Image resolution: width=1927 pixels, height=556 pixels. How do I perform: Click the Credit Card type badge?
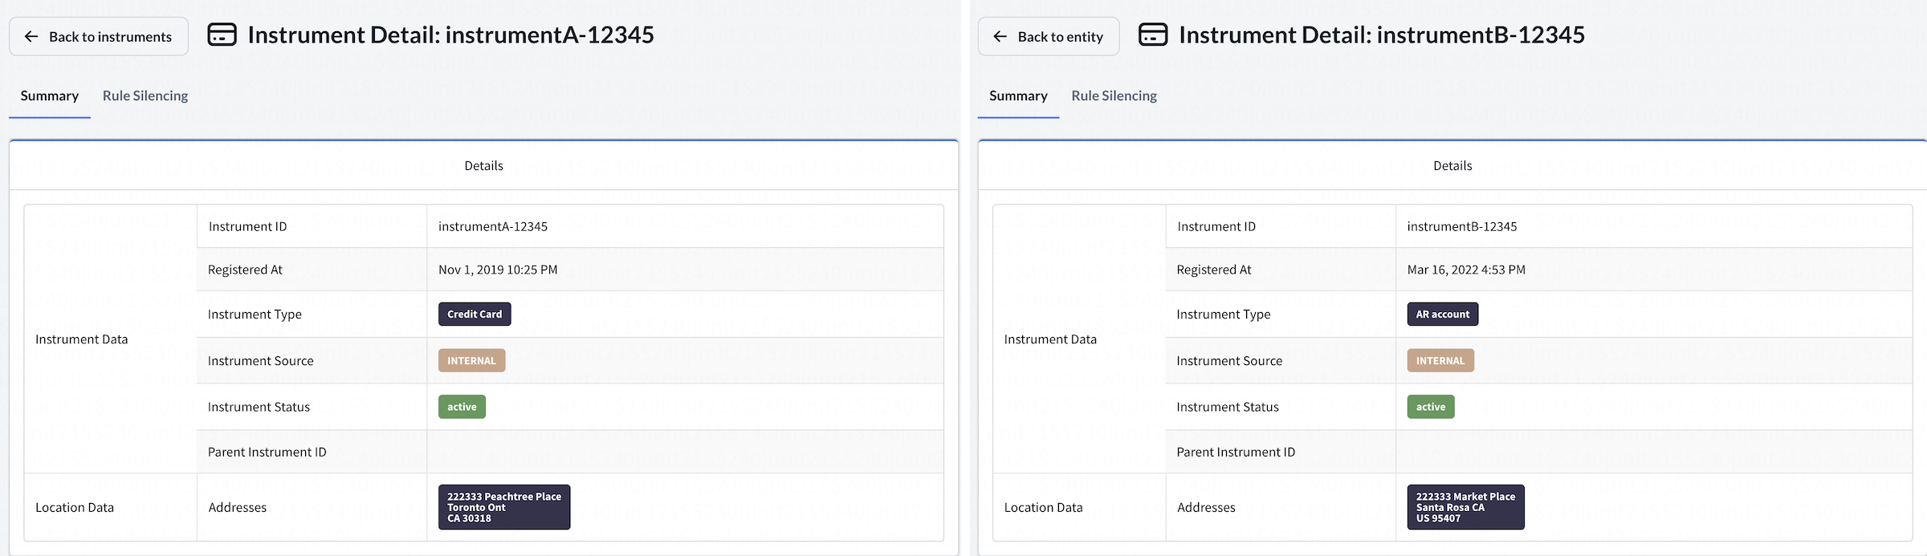(475, 315)
